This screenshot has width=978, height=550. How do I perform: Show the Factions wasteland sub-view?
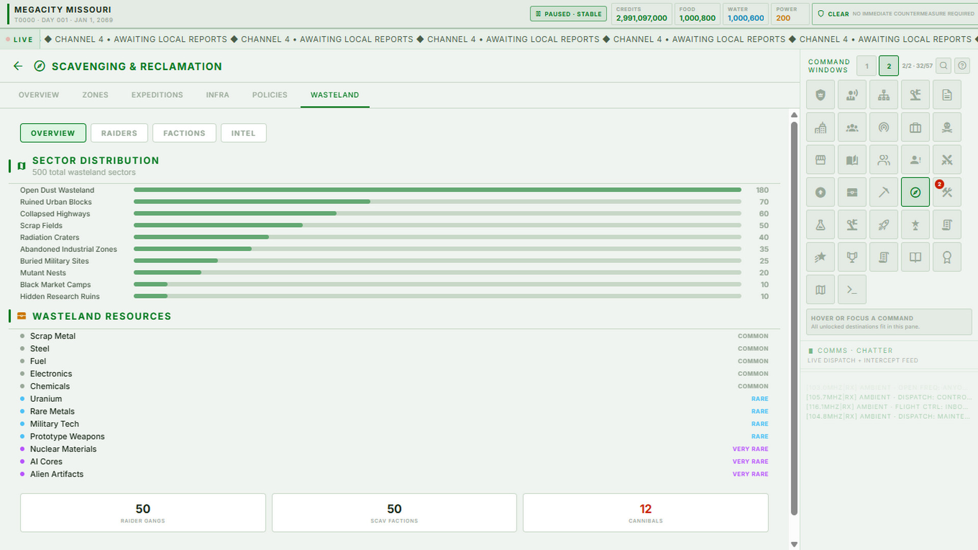184,133
